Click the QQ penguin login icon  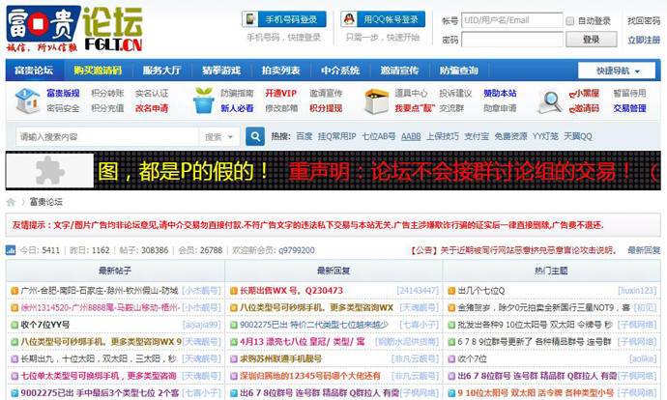click(348, 19)
